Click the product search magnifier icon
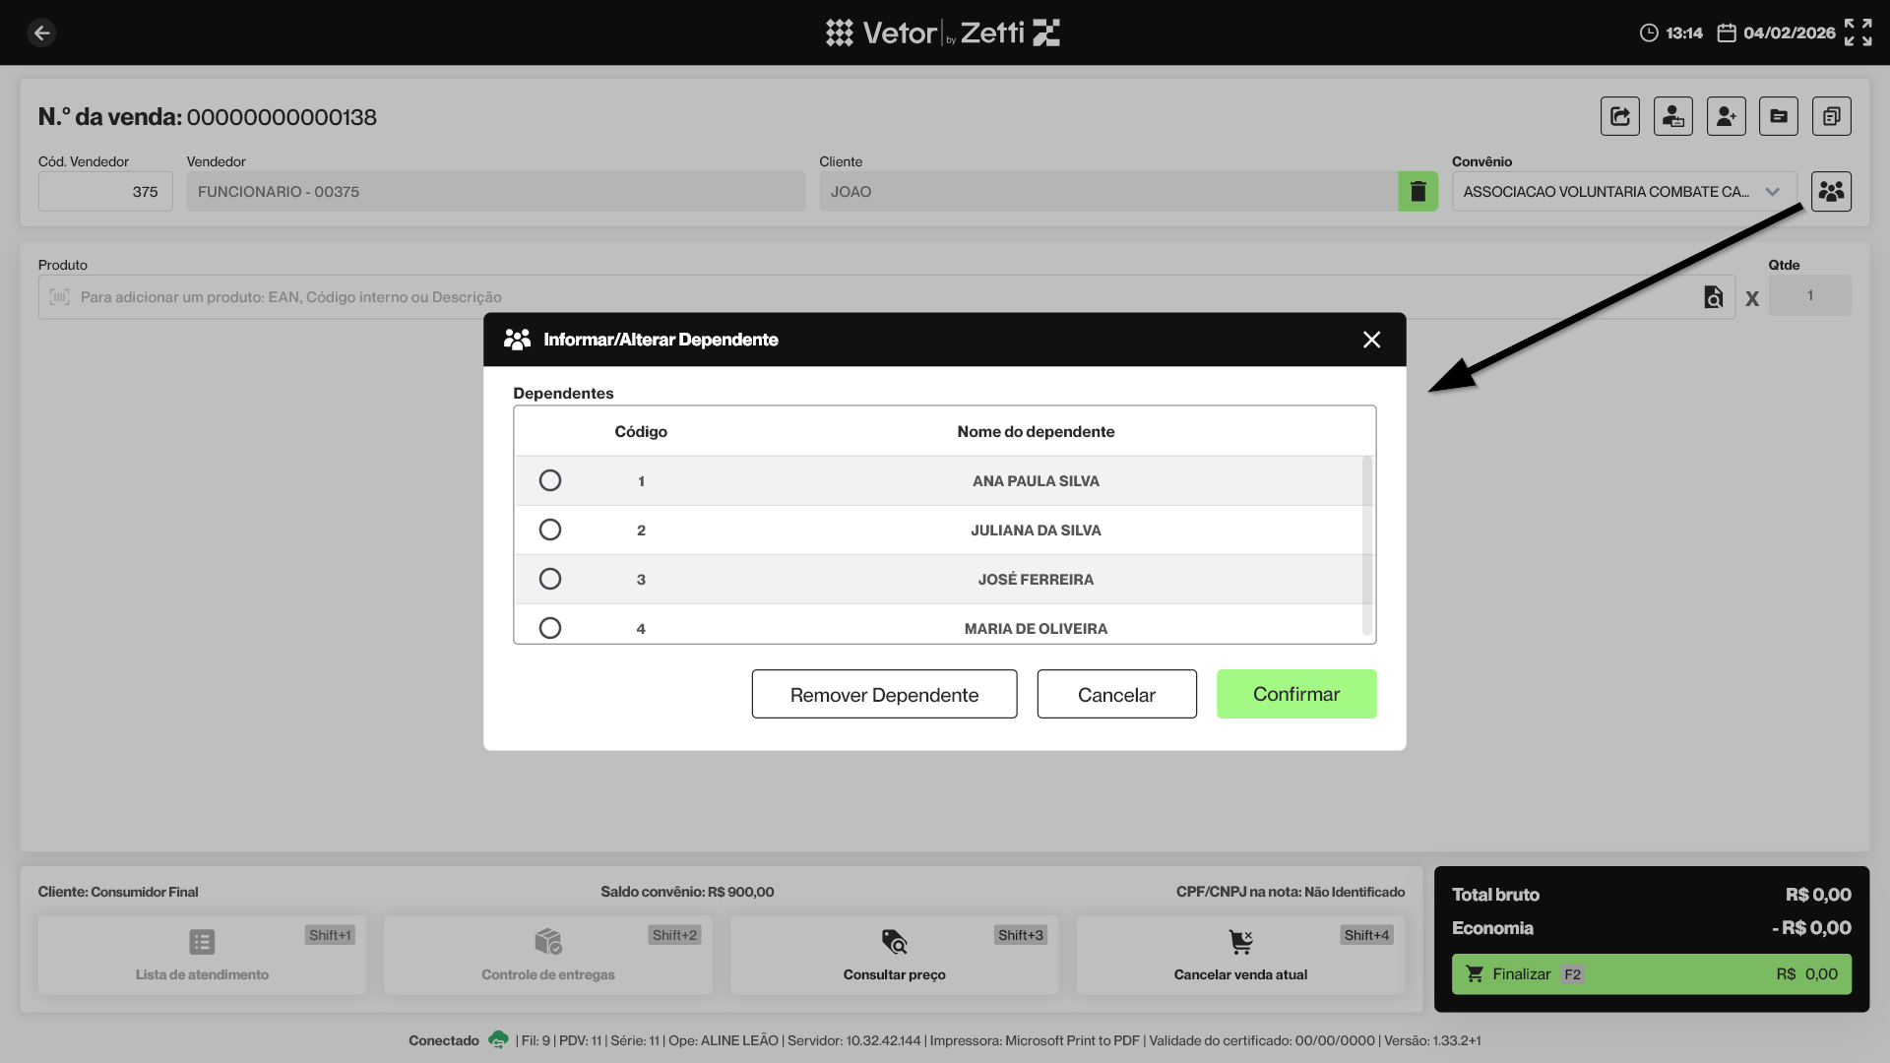Viewport: 1890px width, 1063px height. pyautogui.click(x=1713, y=297)
